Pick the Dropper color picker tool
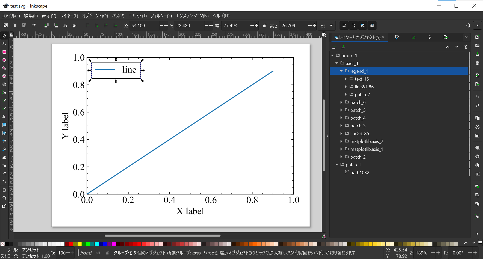Screen dimensions: 483x259 [4, 141]
